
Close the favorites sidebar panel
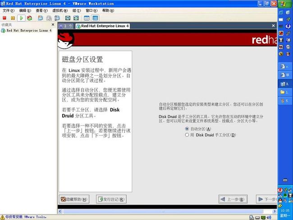click(53, 24)
